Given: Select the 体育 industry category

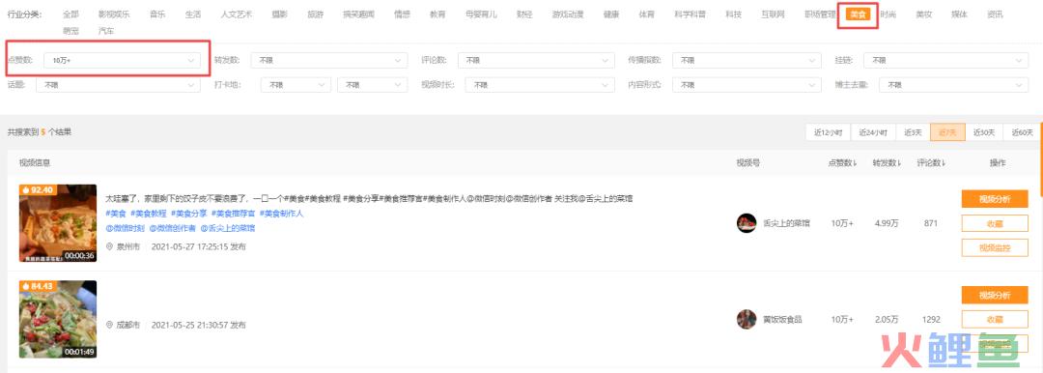Looking at the screenshot, I should tap(646, 14).
